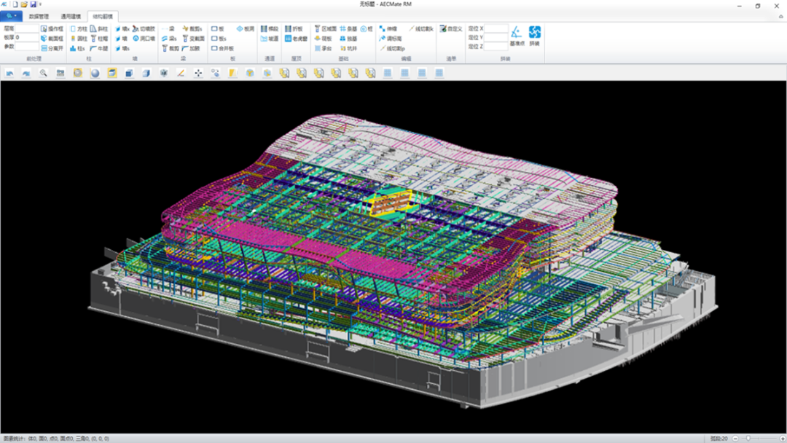The width and height of the screenshot is (787, 443).
Task: Click the 层高 floor height input field
Action: coord(28,28)
